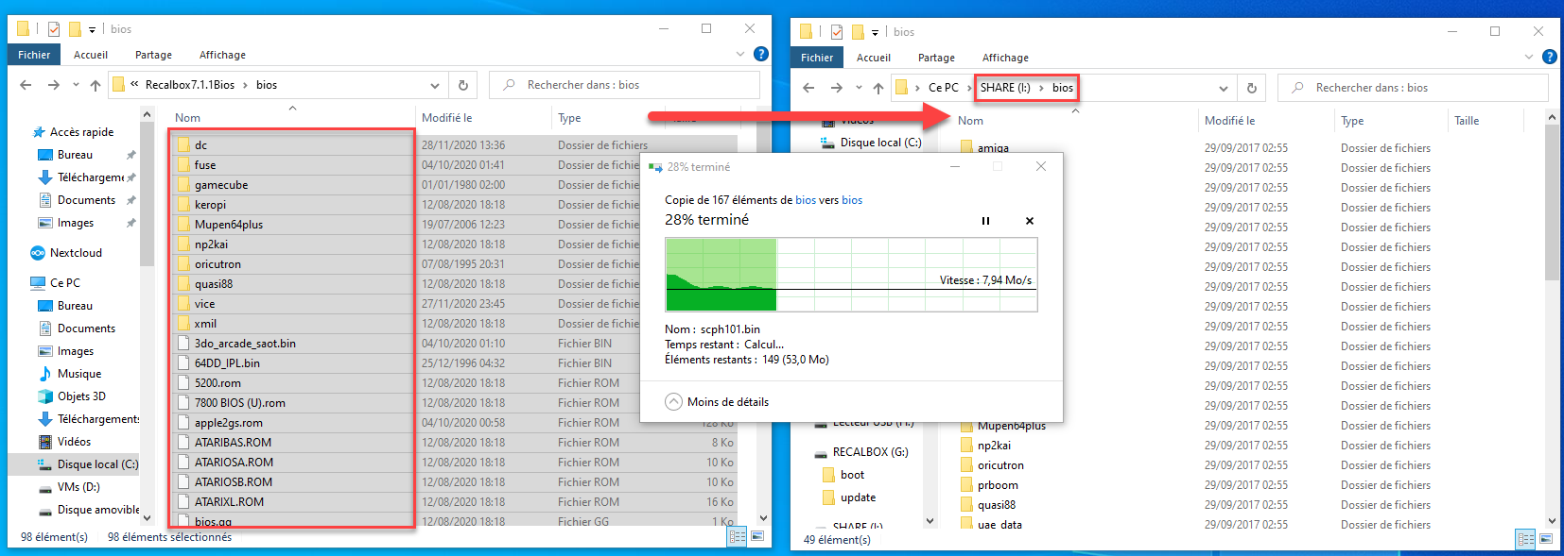The width and height of the screenshot is (1564, 556).
Task: Pause the file copy operation
Action: coord(985,221)
